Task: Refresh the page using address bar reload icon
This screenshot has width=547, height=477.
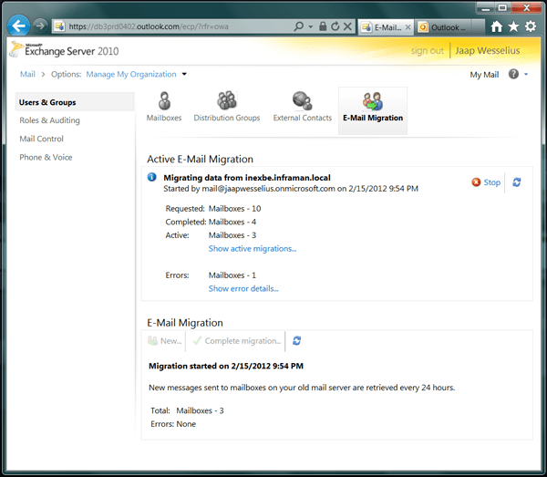Action: [335, 26]
